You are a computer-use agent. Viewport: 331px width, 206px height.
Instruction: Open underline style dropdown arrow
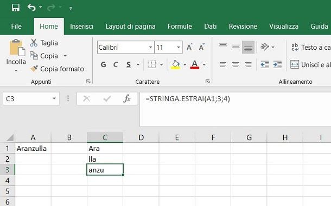138,64
